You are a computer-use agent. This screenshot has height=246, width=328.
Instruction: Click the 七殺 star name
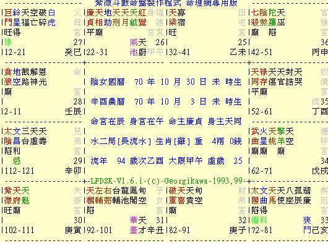point(255,17)
